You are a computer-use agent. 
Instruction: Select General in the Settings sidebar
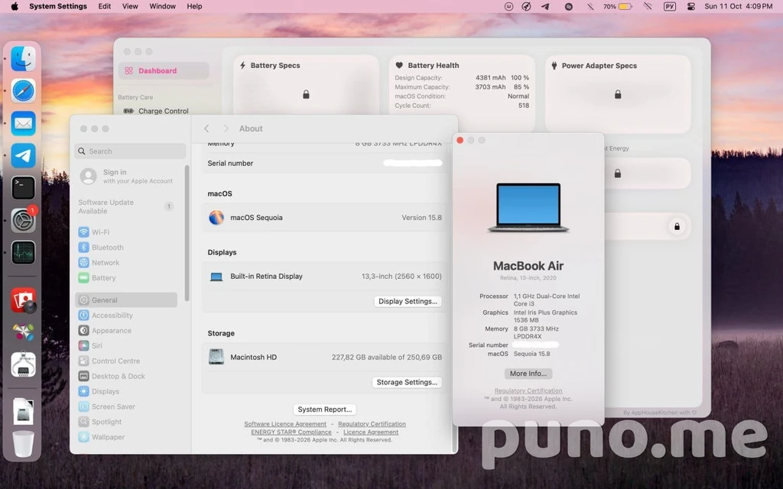[126, 300]
